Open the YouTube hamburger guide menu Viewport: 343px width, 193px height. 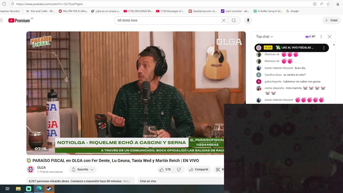1,20
